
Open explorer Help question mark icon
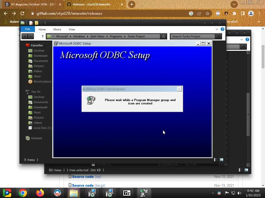click(223, 29)
